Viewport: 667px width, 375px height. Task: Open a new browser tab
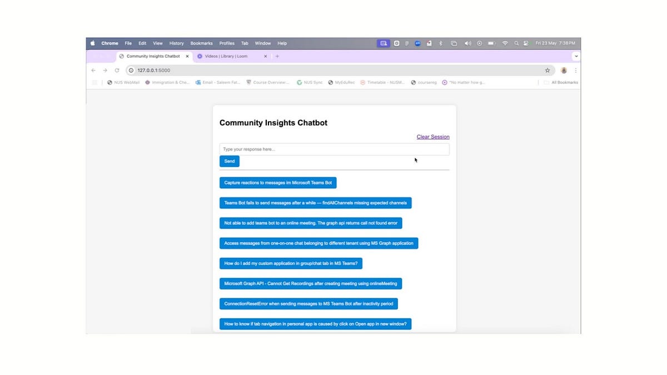point(277,56)
